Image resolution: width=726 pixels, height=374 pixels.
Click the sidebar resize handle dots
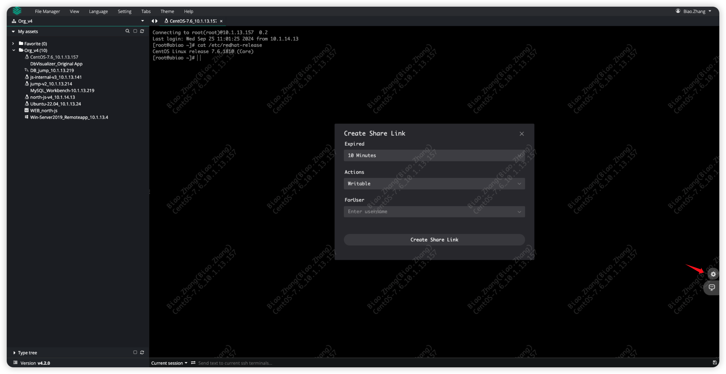click(x=149, y=192)
